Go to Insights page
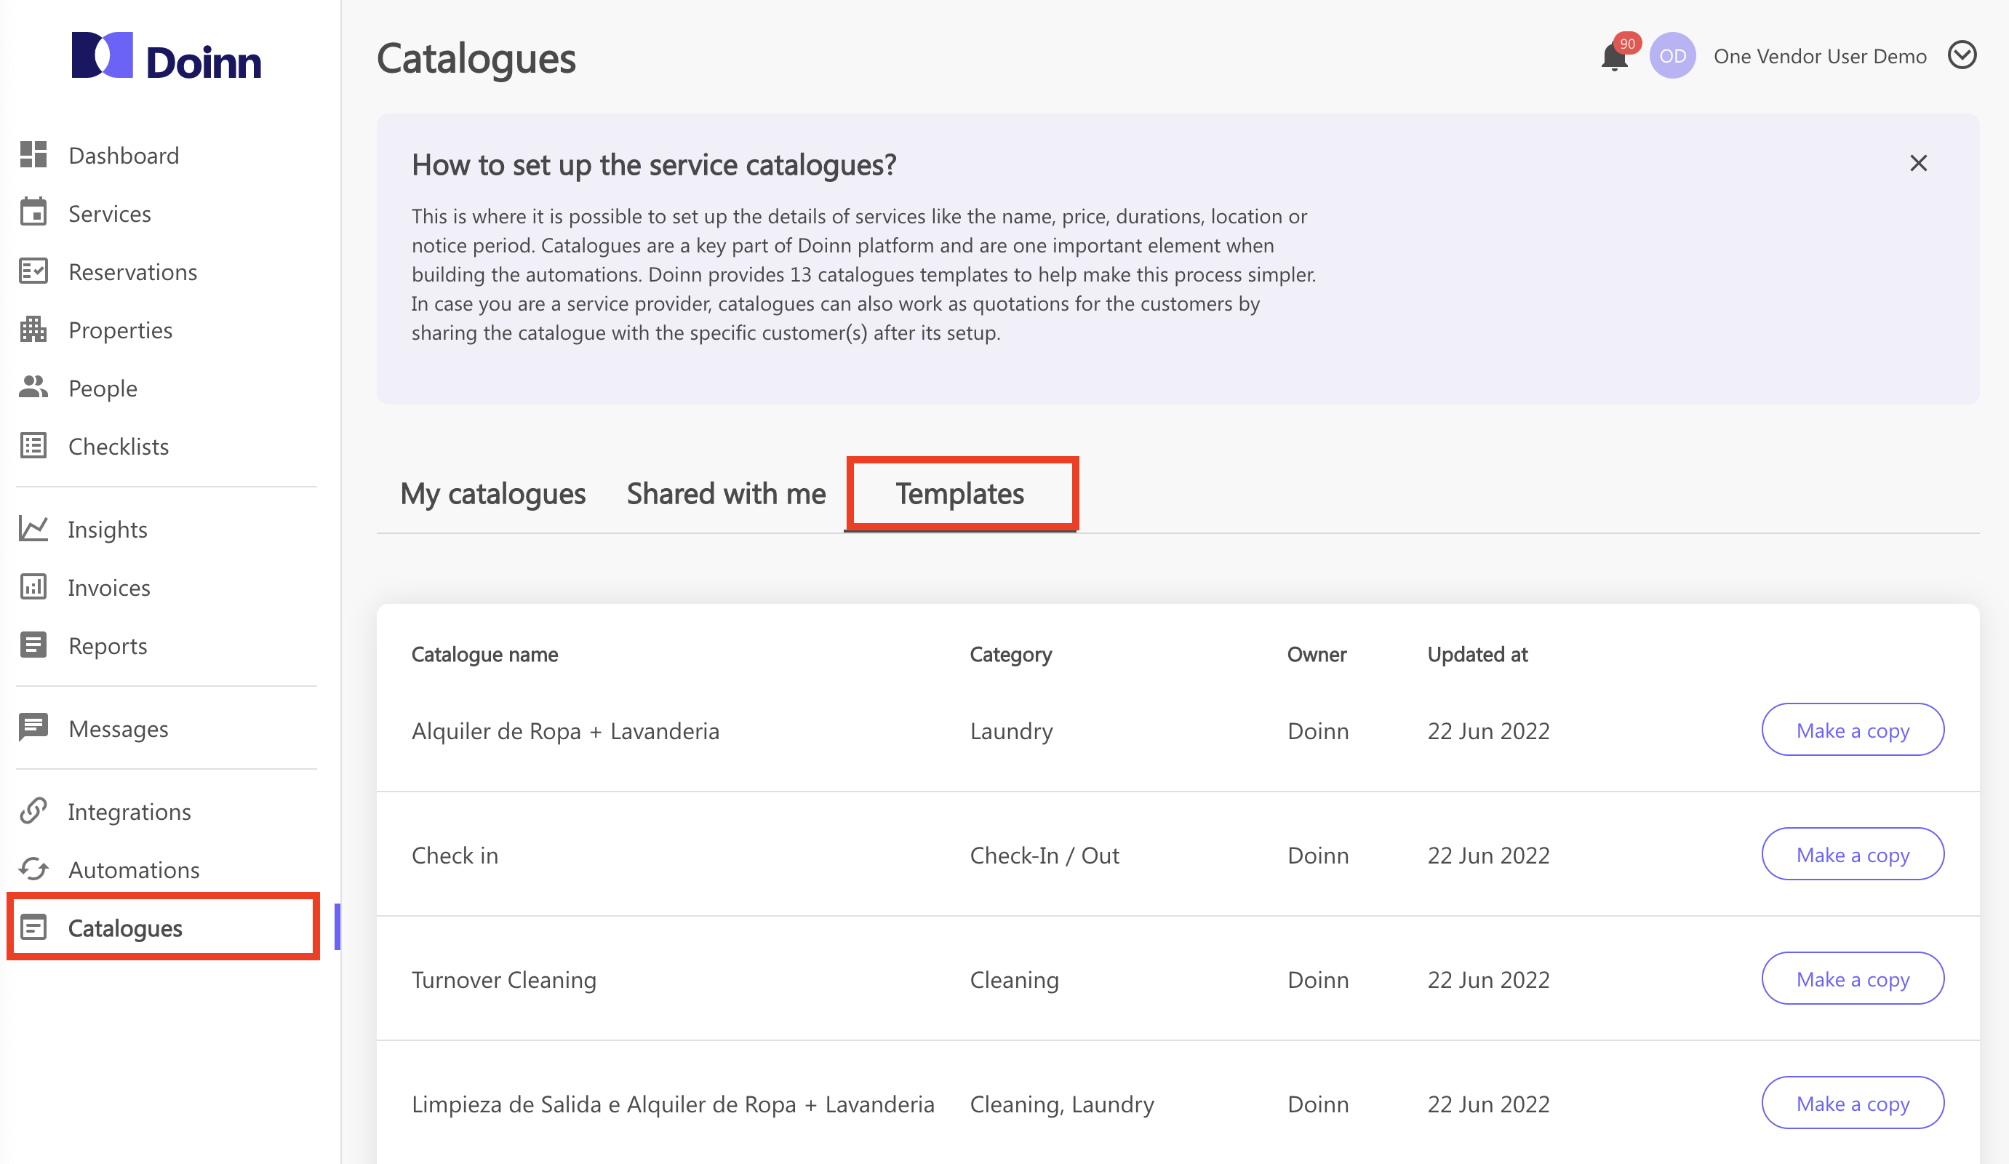 [x=108, y=529]
